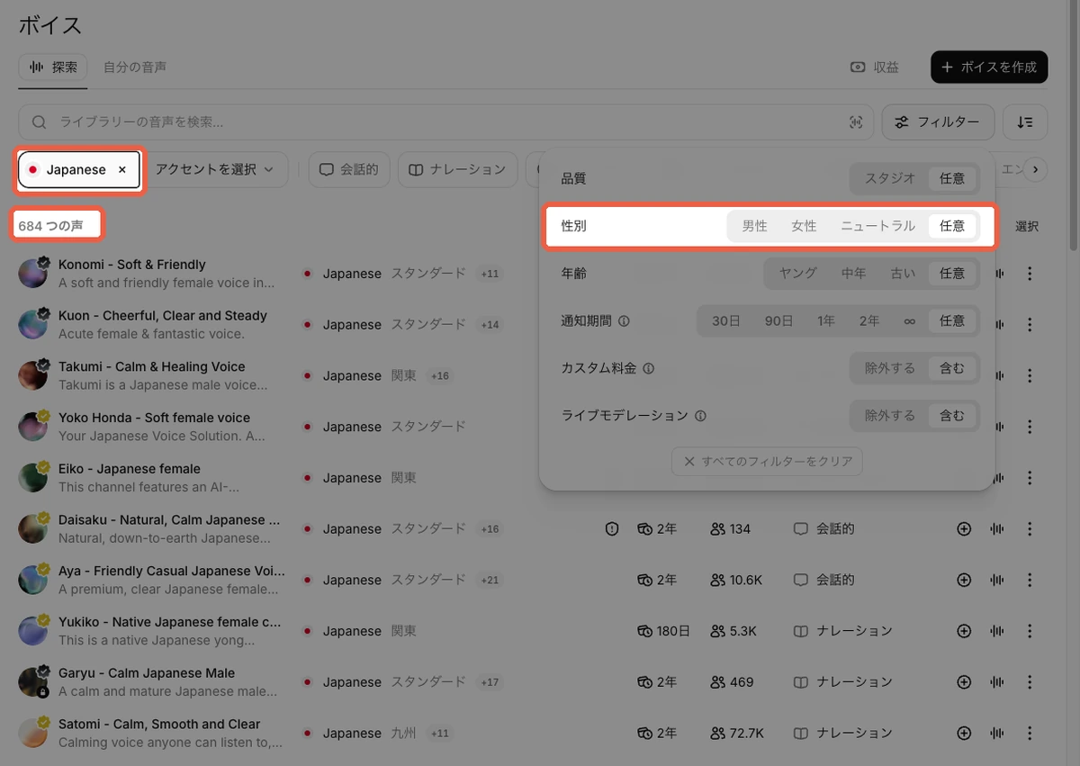Set quality filter to スタジオ
This screenshot has width=1080, height=766.
(890, 178)
